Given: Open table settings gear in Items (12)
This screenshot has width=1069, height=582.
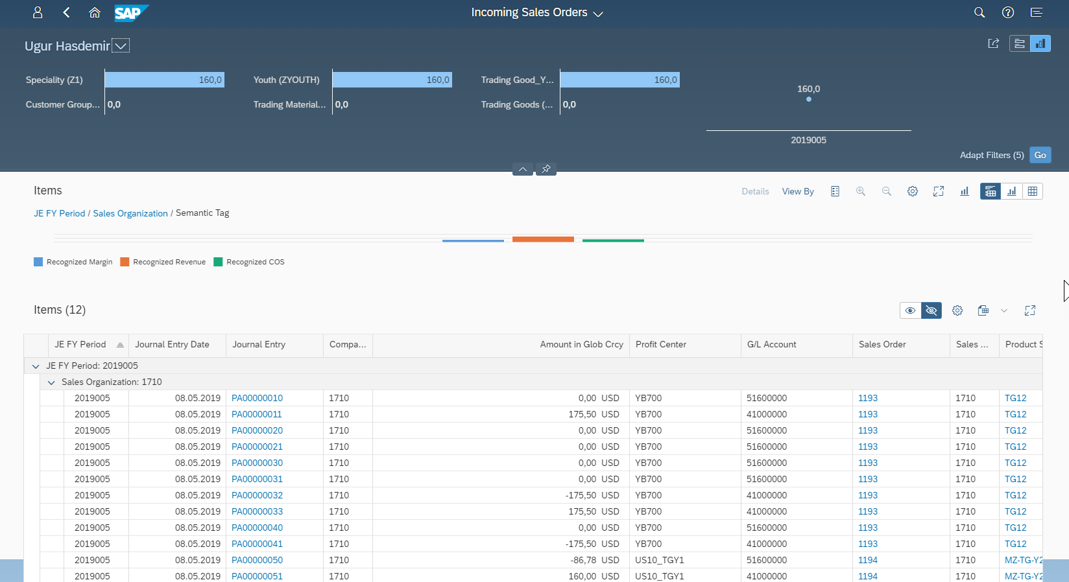Looking at the screenshot, I should [x=957, y=310].
